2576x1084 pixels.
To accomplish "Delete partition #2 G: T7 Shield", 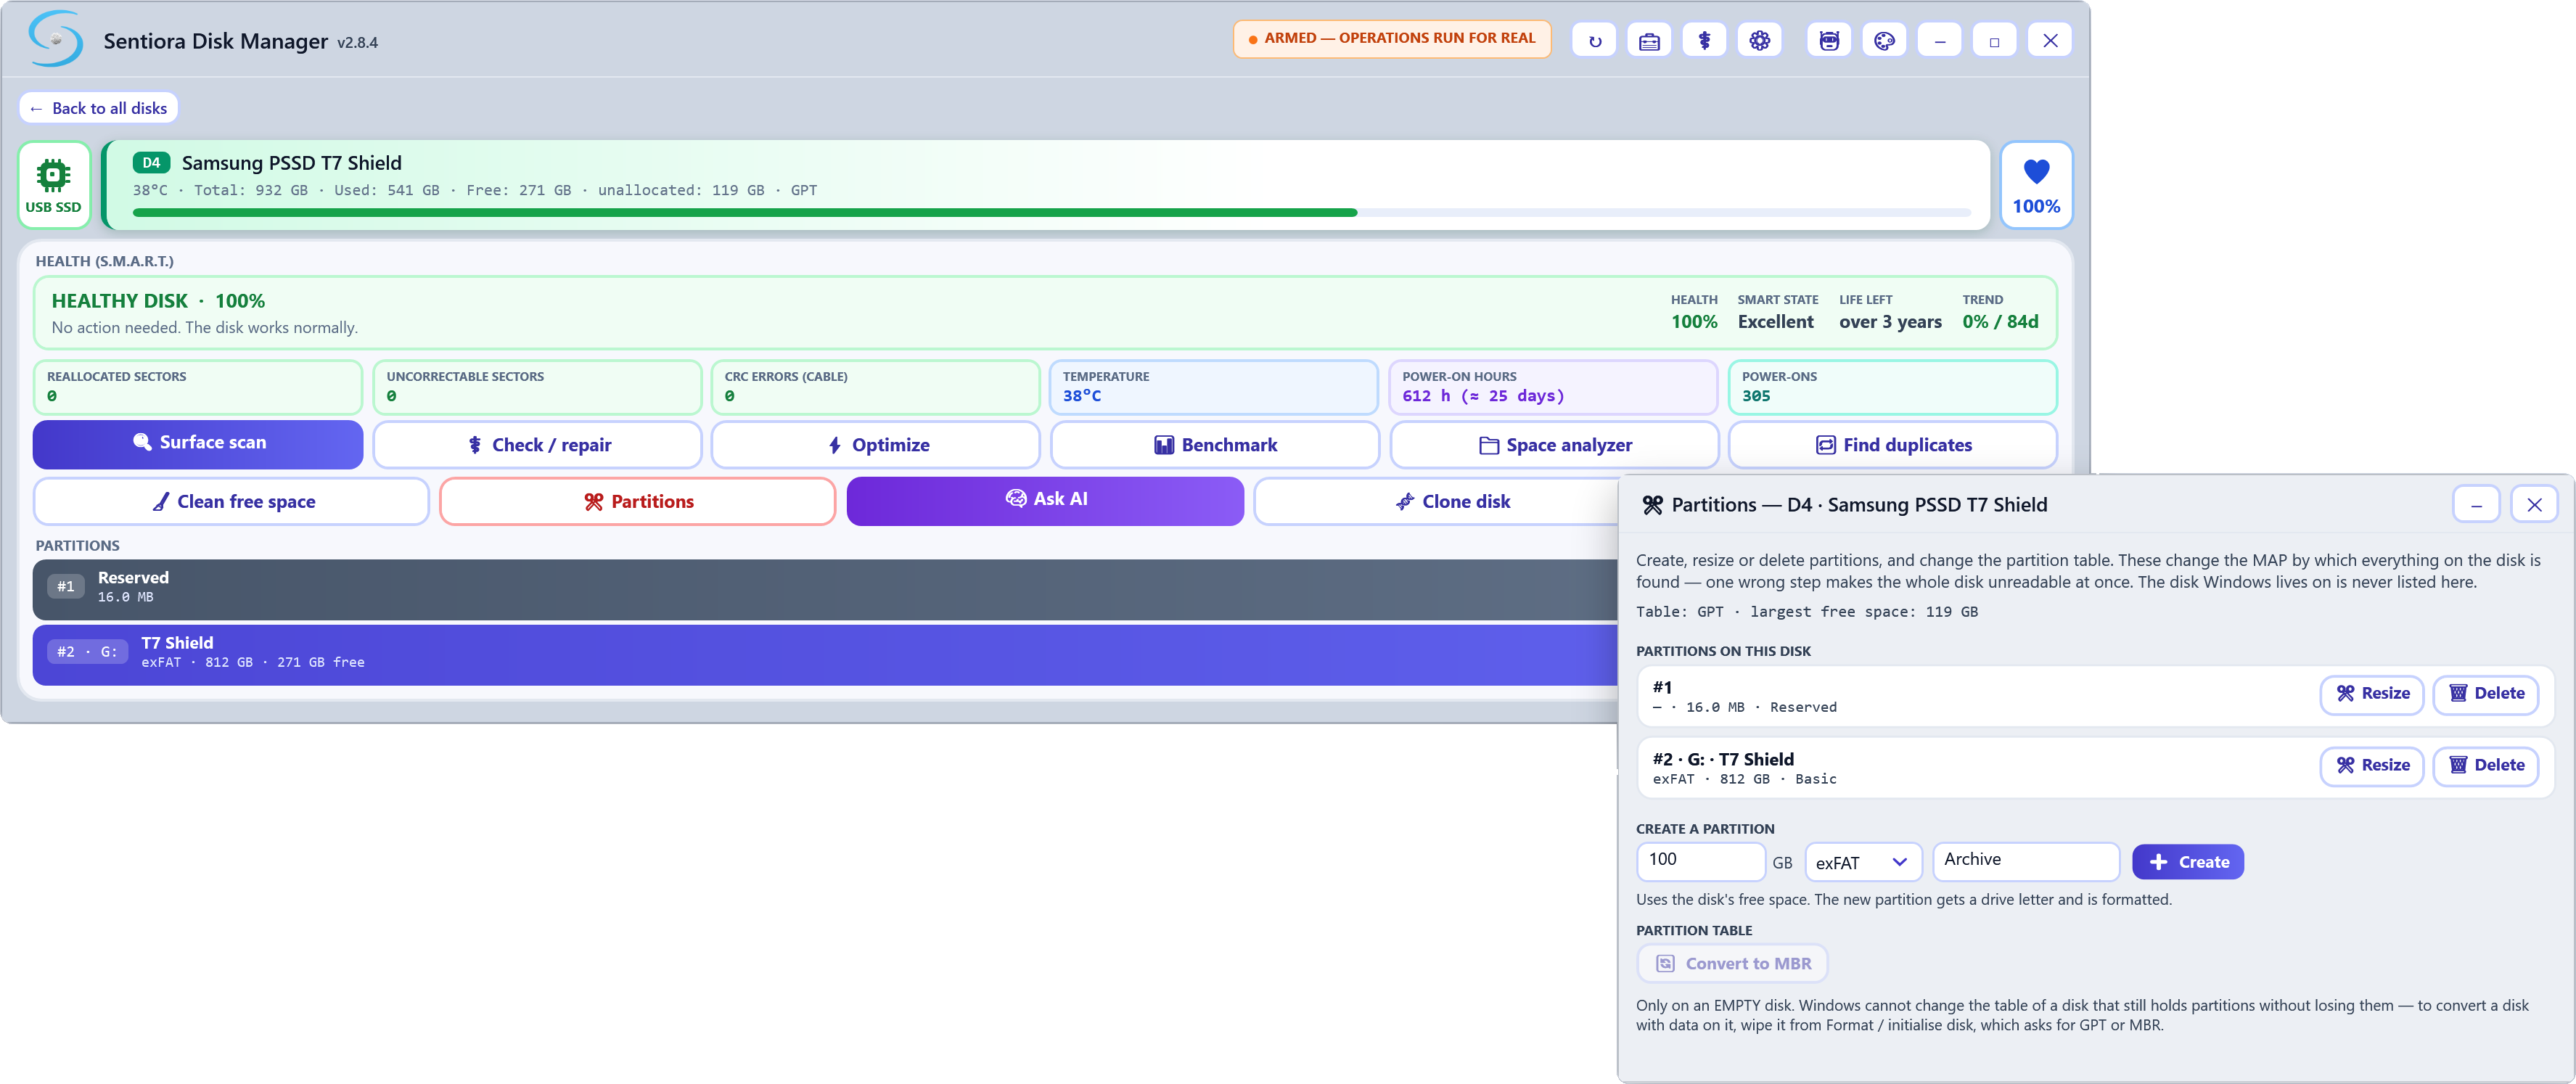I will 2485,766.
